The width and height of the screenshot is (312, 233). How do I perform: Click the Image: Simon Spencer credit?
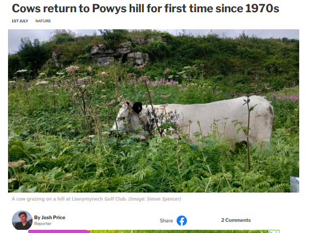click(155, 198)
